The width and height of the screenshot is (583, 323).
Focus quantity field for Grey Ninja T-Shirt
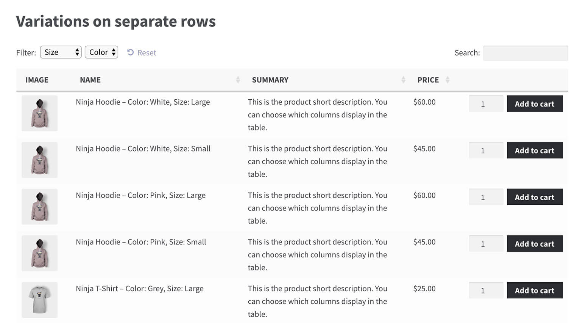pos(485,291)
